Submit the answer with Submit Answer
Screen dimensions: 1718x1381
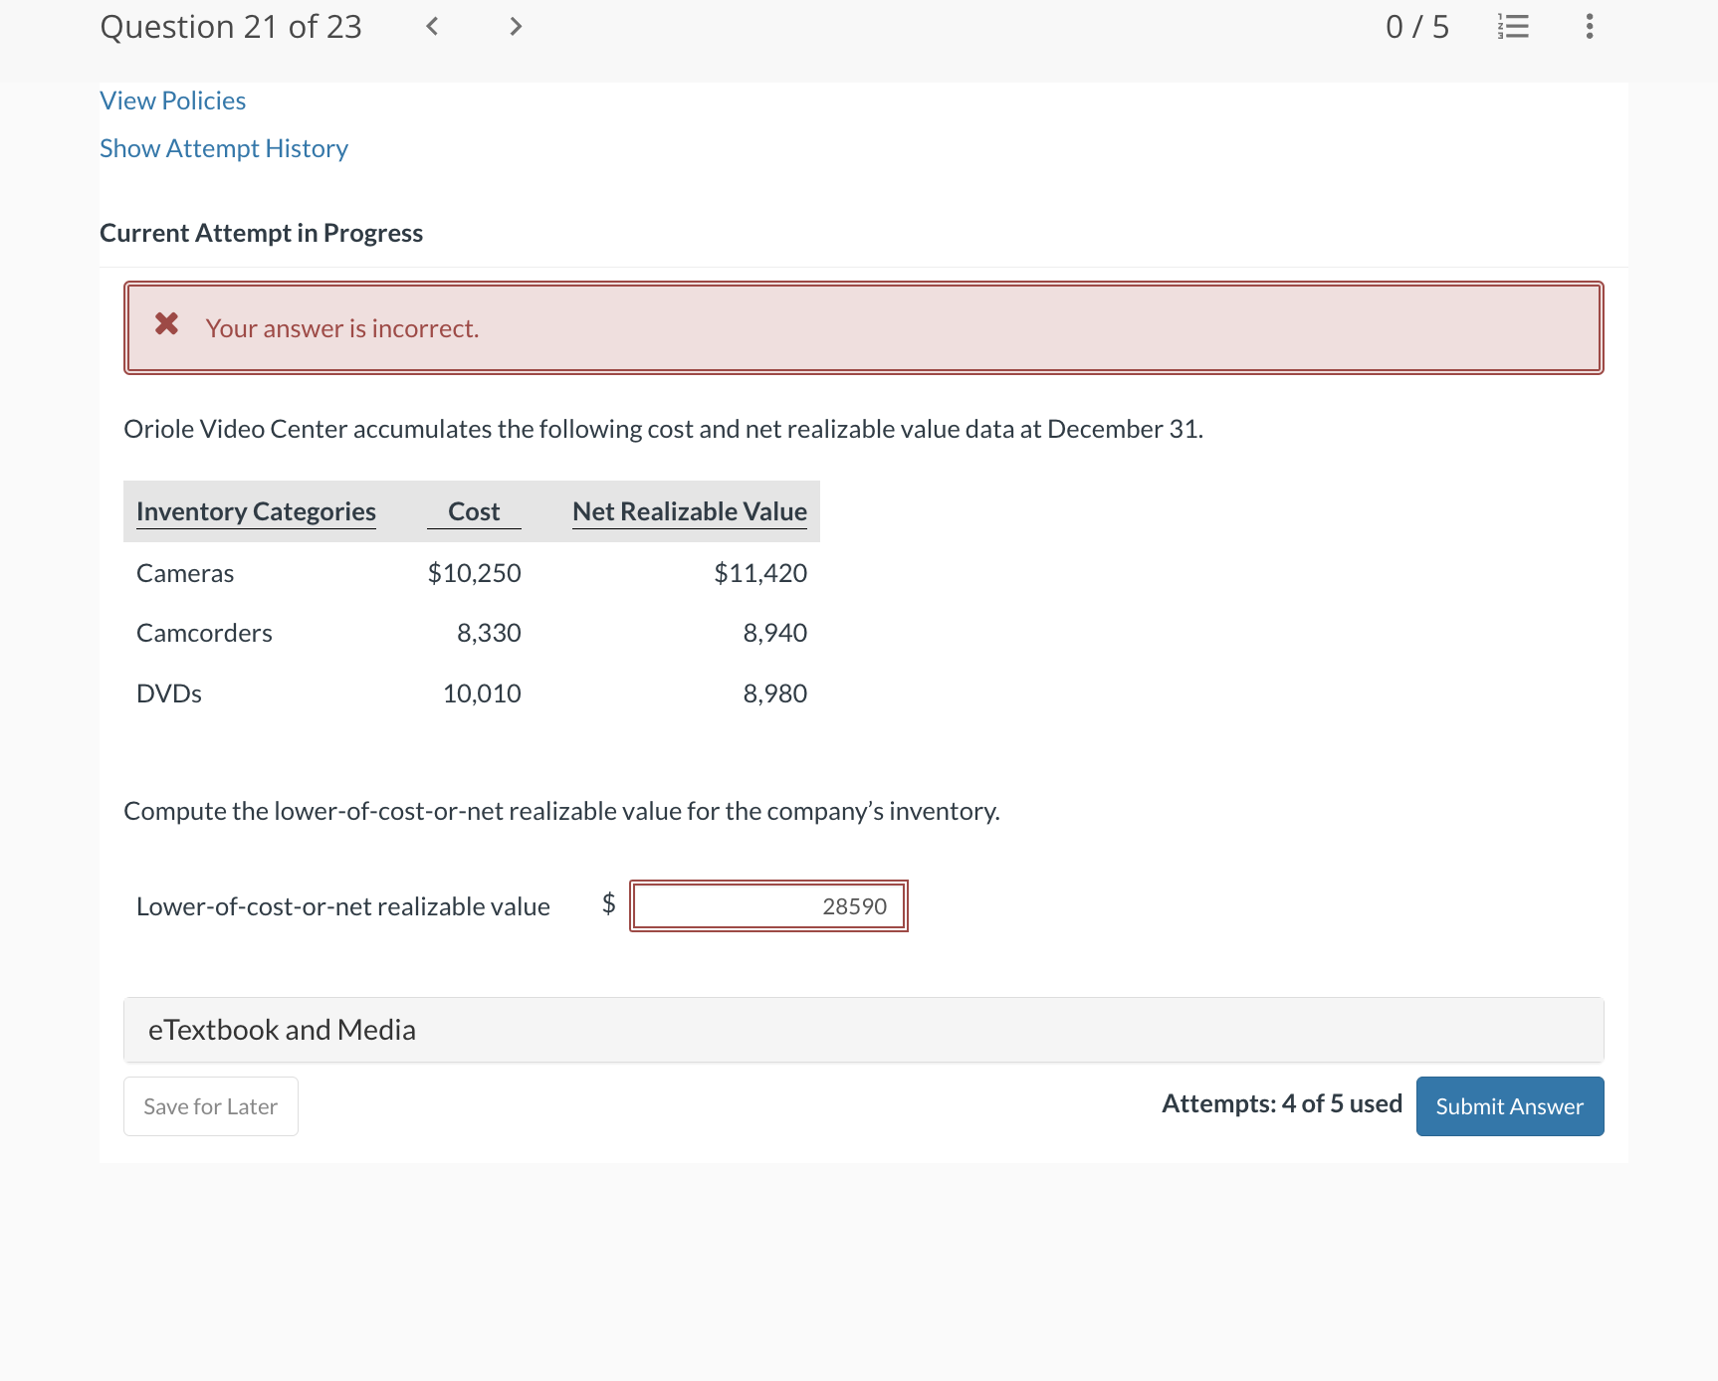[1510, 1106]
